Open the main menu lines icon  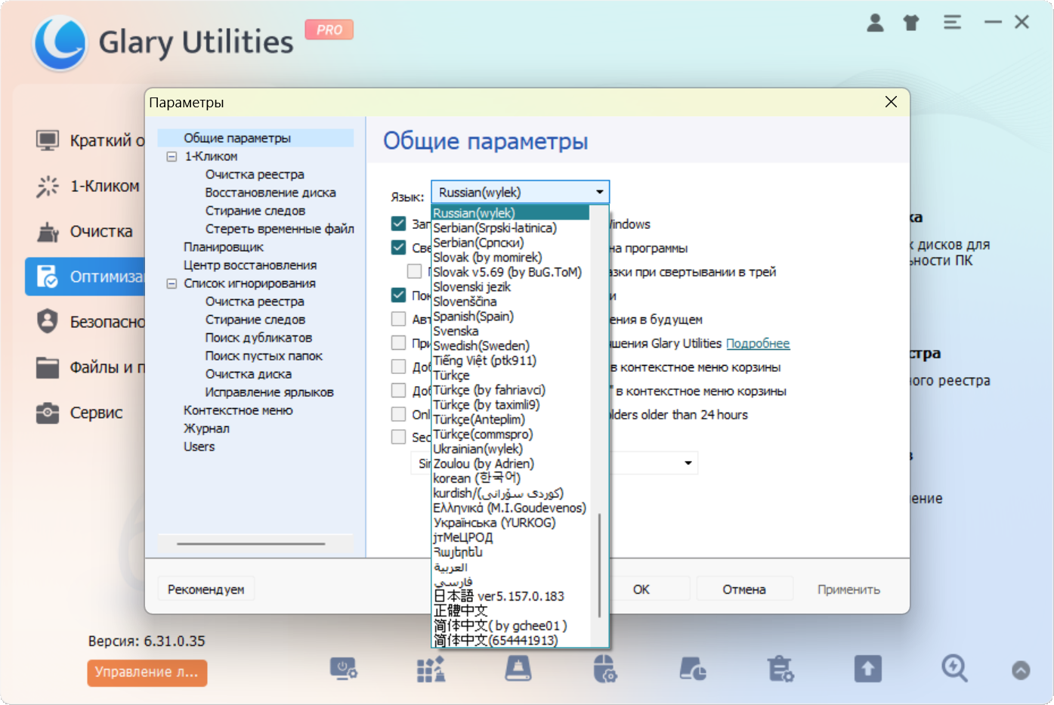952,23
